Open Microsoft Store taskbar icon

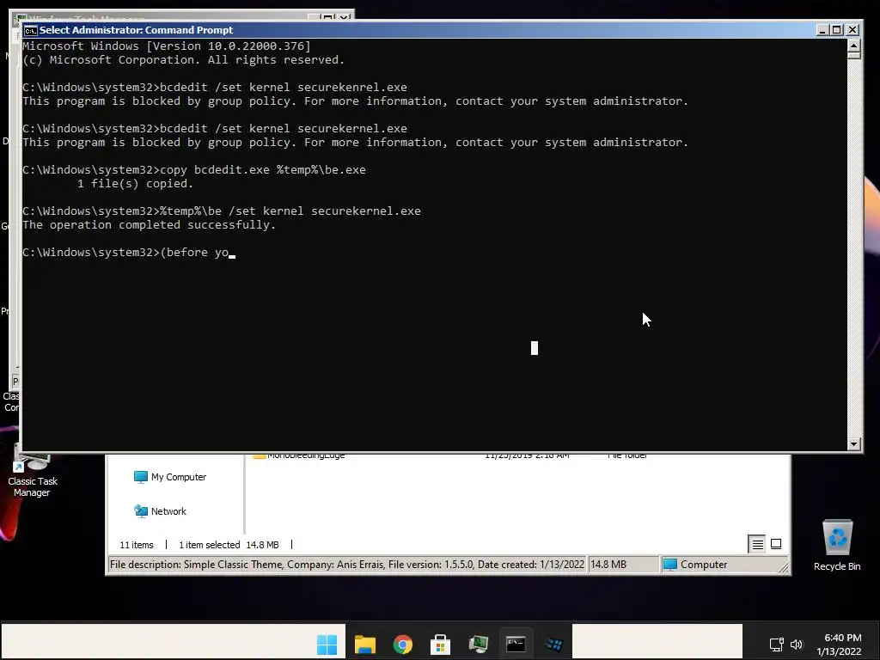click(x=440, y=645)
